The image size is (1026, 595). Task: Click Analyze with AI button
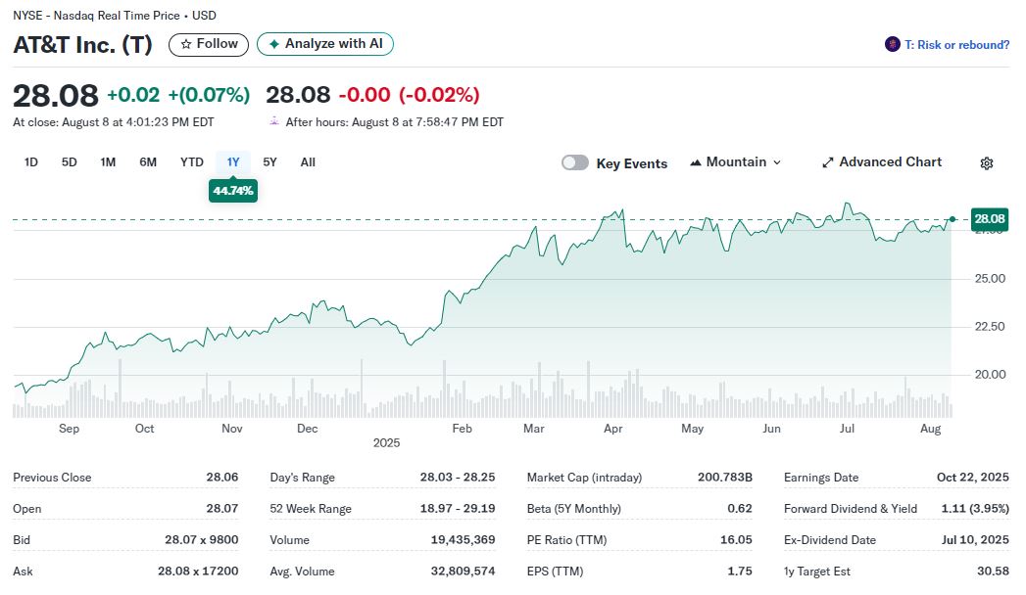click(x=325, y=44)
